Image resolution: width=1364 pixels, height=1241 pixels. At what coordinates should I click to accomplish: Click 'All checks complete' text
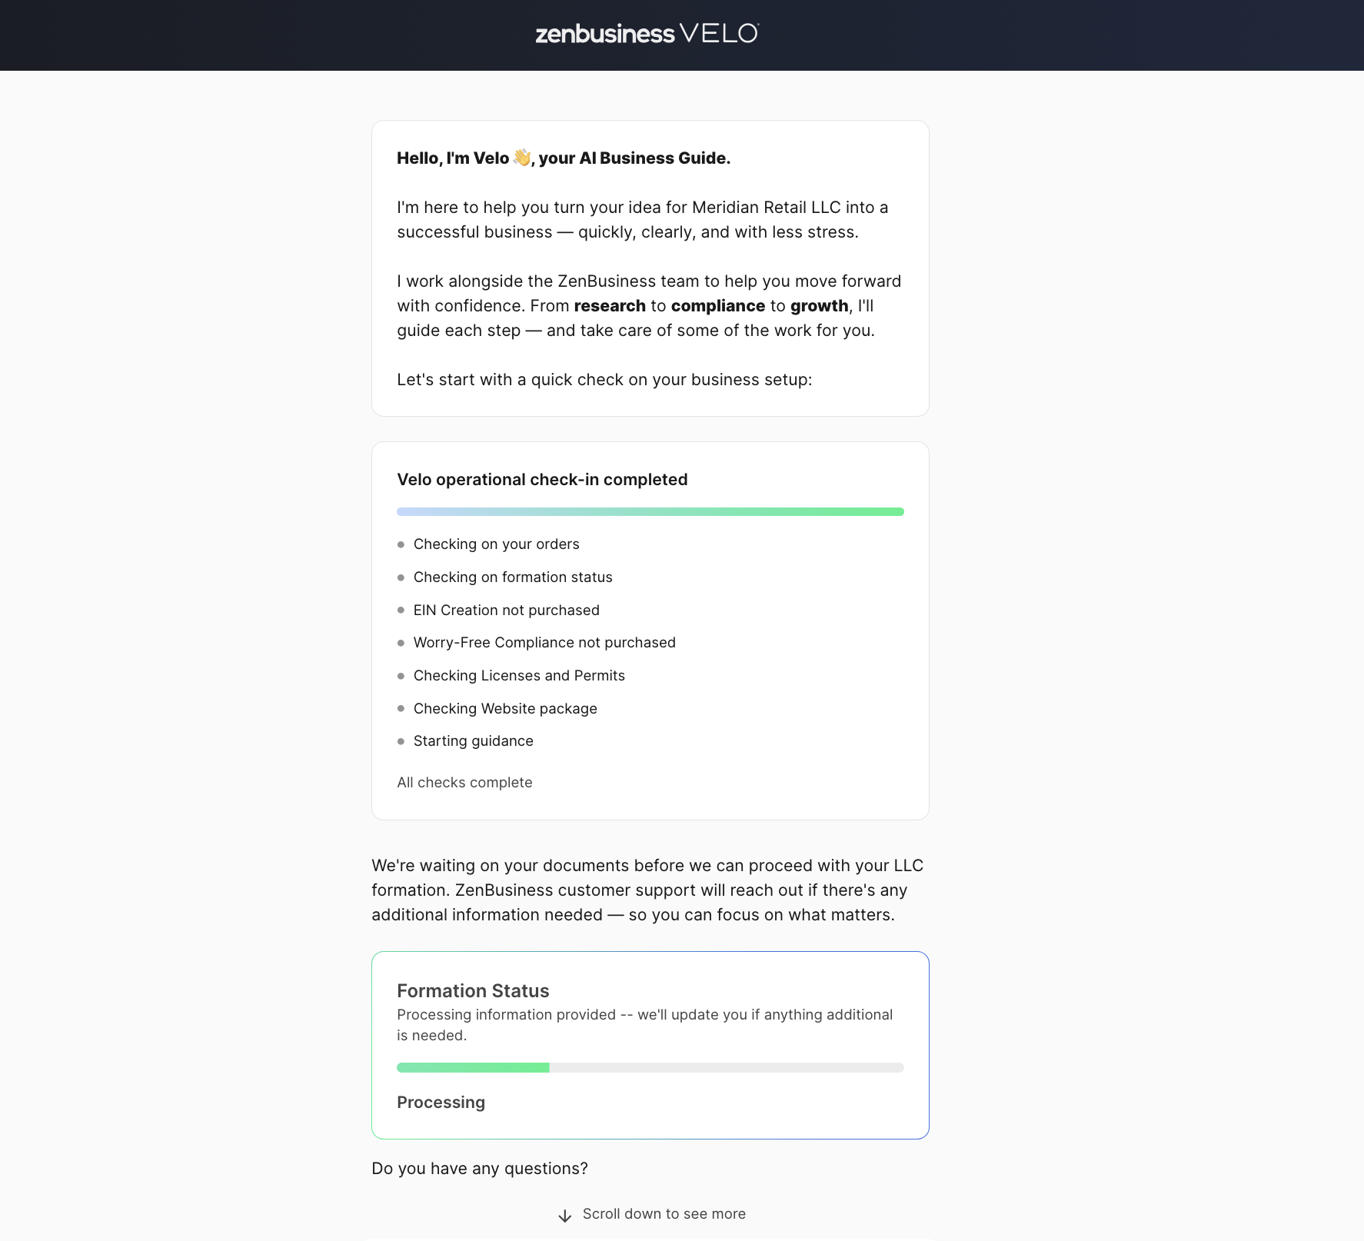pyautogui.click(x=464, y=783)
